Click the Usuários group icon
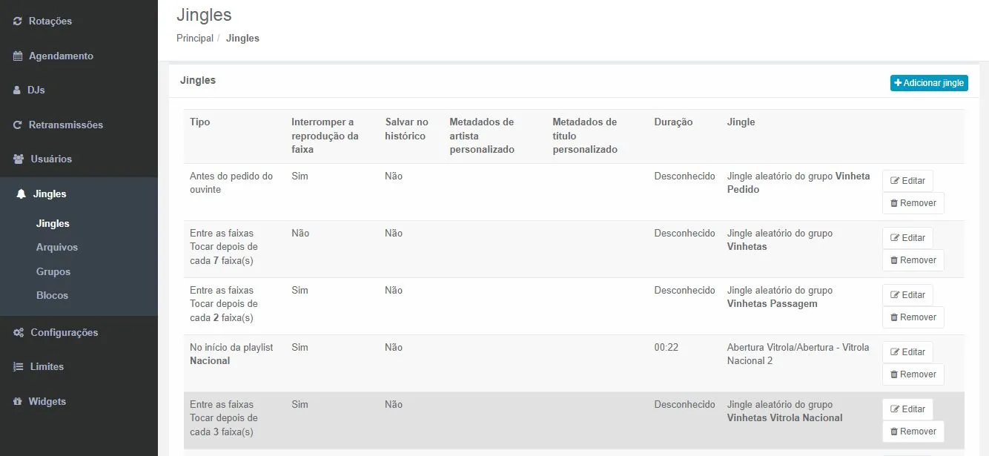 pos(19,159)
